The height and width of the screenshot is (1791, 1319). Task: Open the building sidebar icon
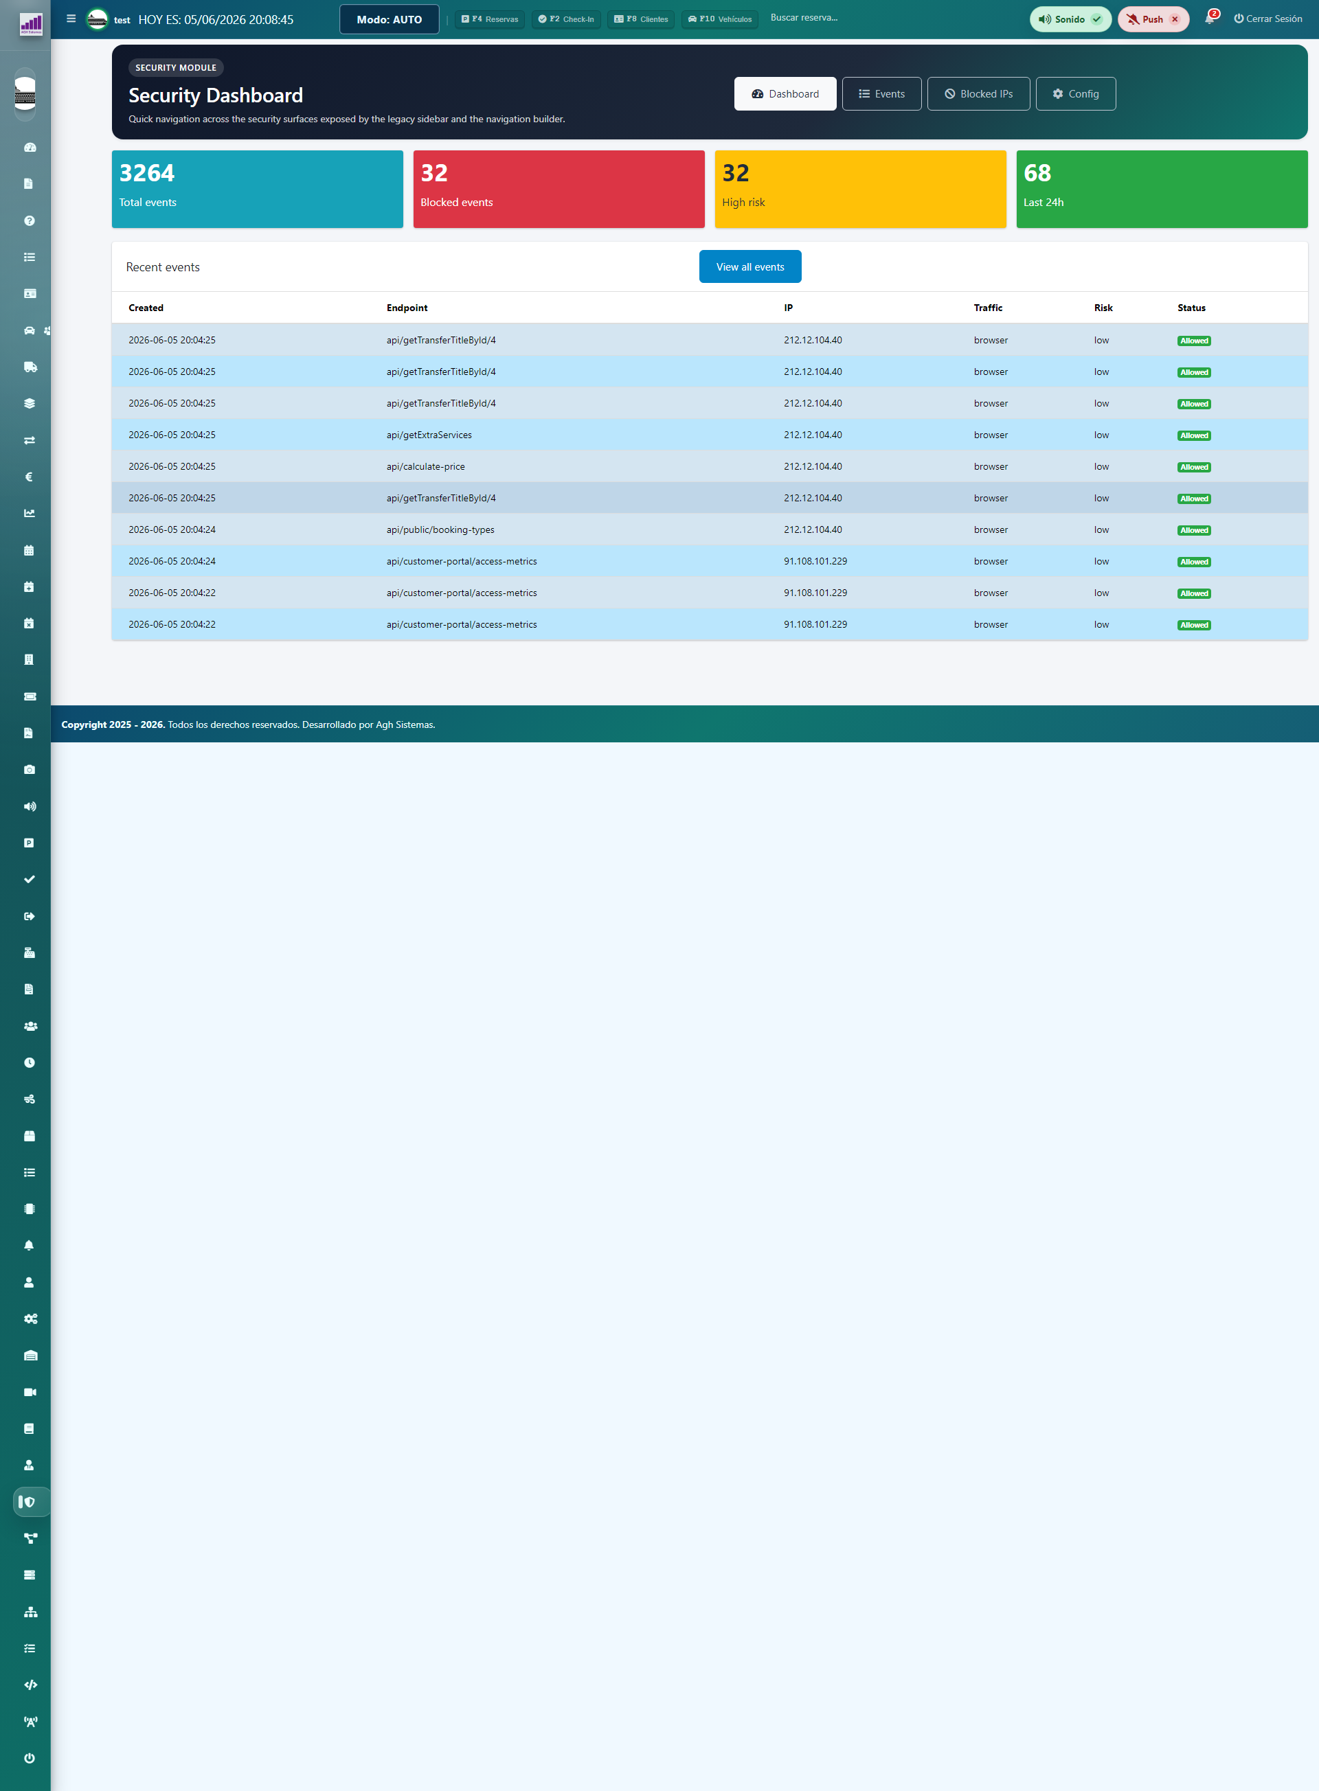pyautogui.click(x=30, y=659)
